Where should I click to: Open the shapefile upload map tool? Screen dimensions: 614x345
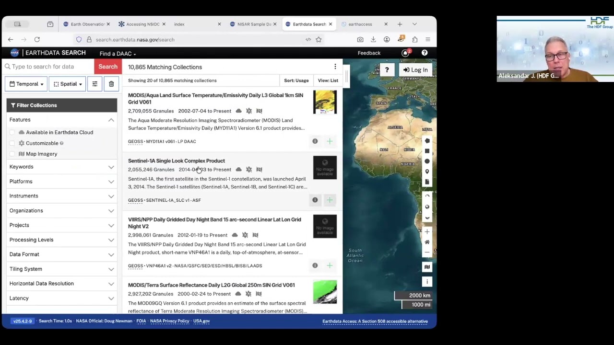[427, 182]
